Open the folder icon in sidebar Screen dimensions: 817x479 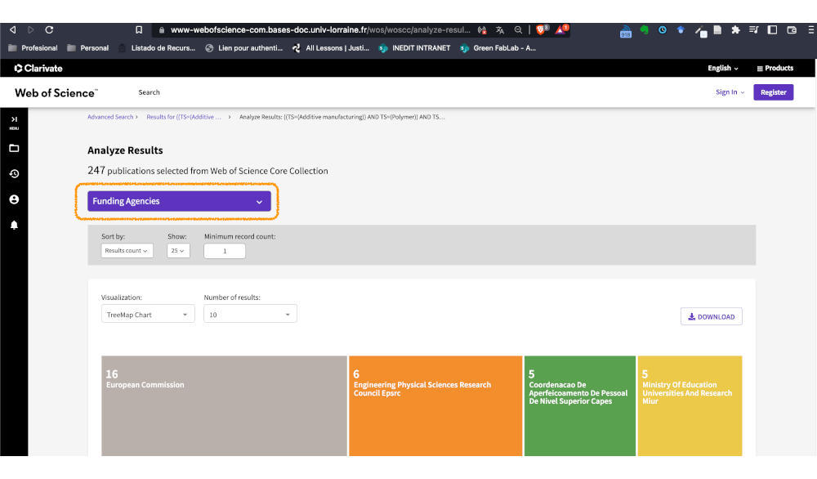coord(14,148)
